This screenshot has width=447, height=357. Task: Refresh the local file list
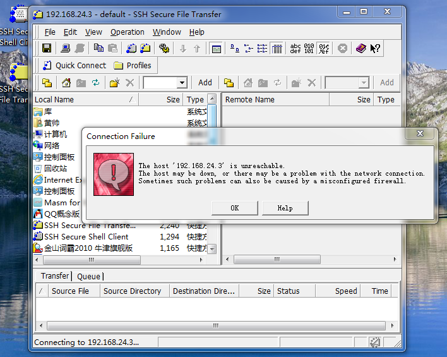tap(96, 83)
